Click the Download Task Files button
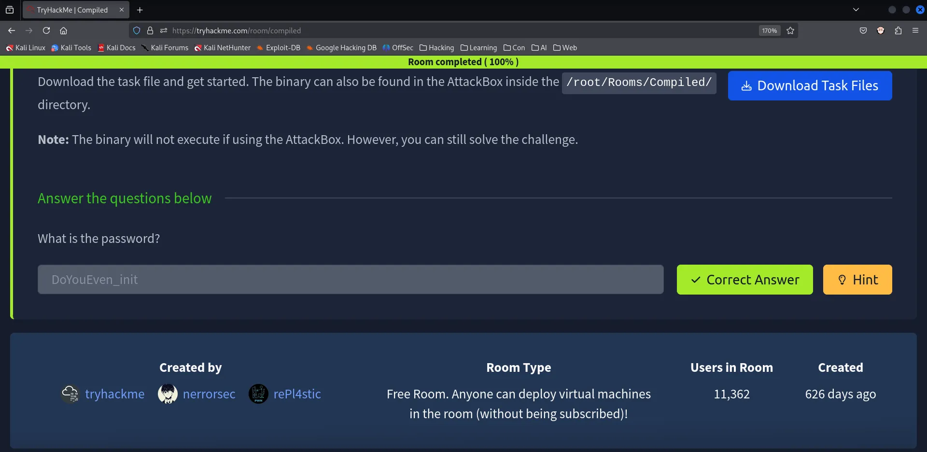Viewport: 927px width, 452px height. point(810,85)
